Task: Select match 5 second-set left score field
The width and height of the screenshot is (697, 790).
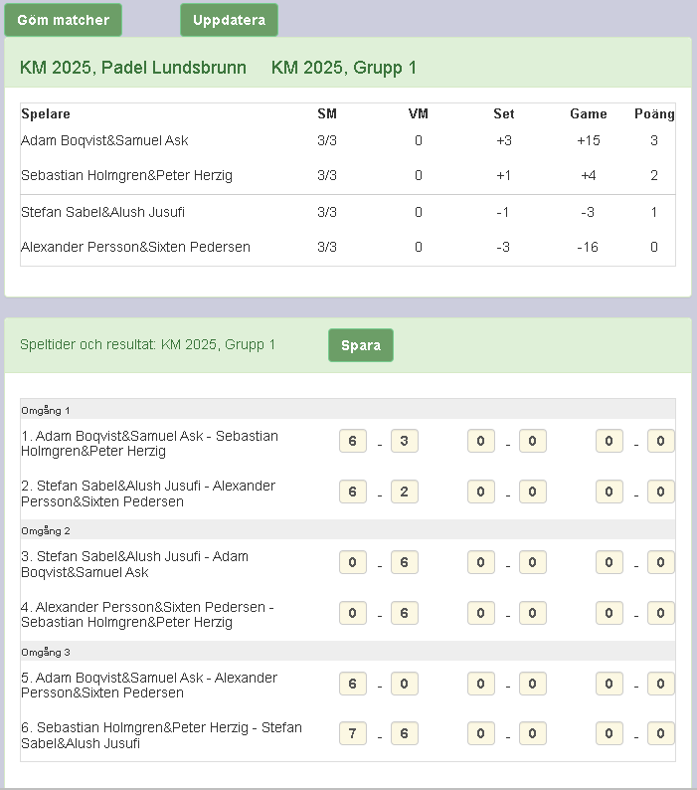Action: [x=481, y=684]
